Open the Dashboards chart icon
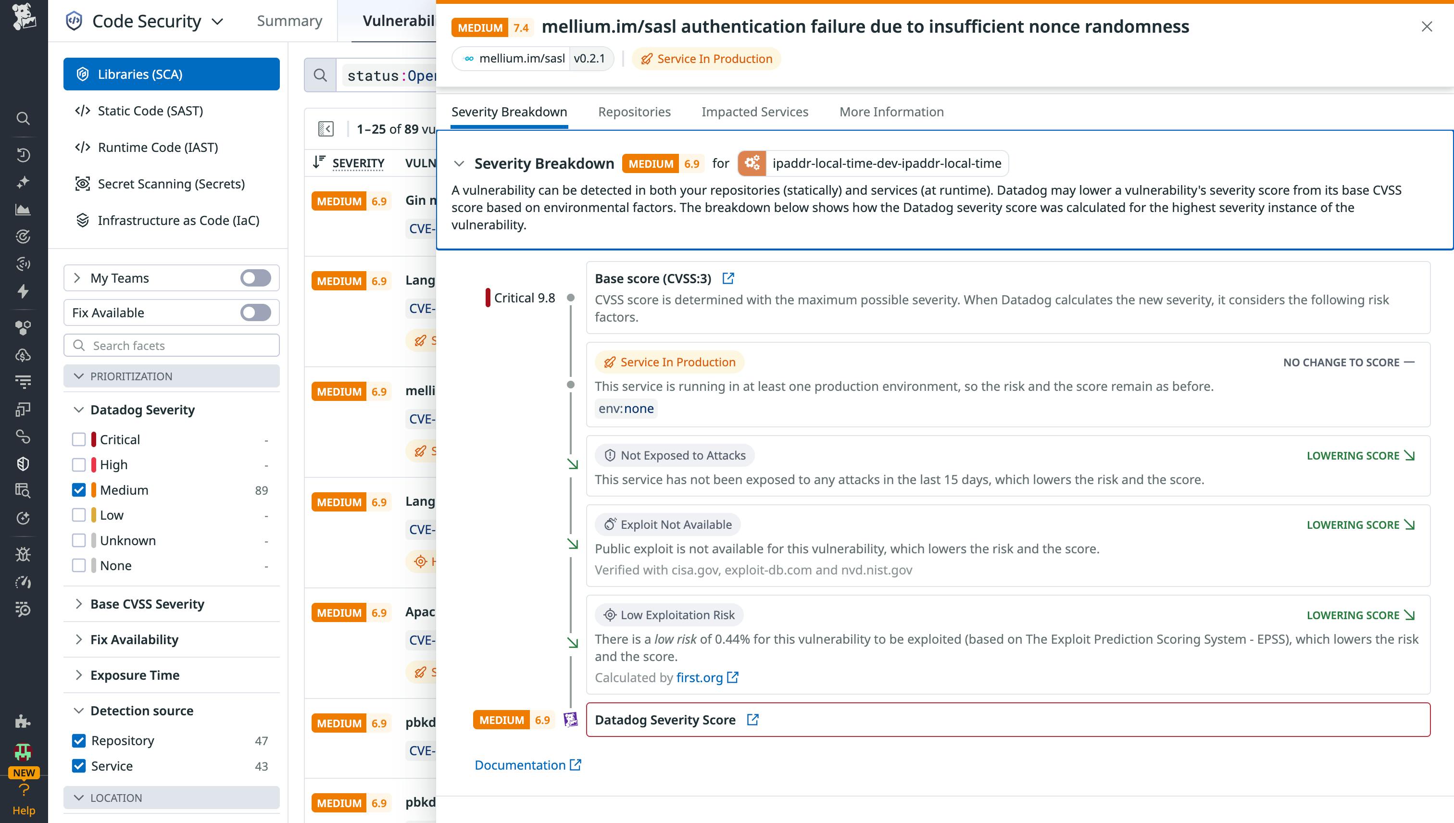 [23, 210]
